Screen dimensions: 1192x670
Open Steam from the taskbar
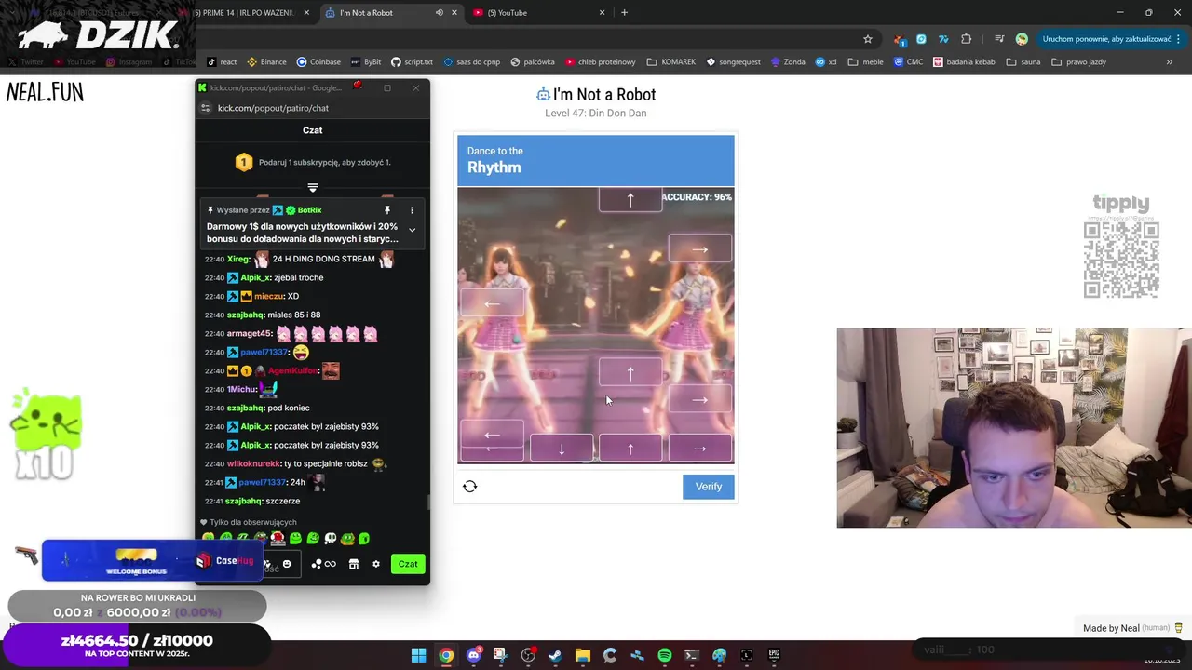click(x=555, y=655)
